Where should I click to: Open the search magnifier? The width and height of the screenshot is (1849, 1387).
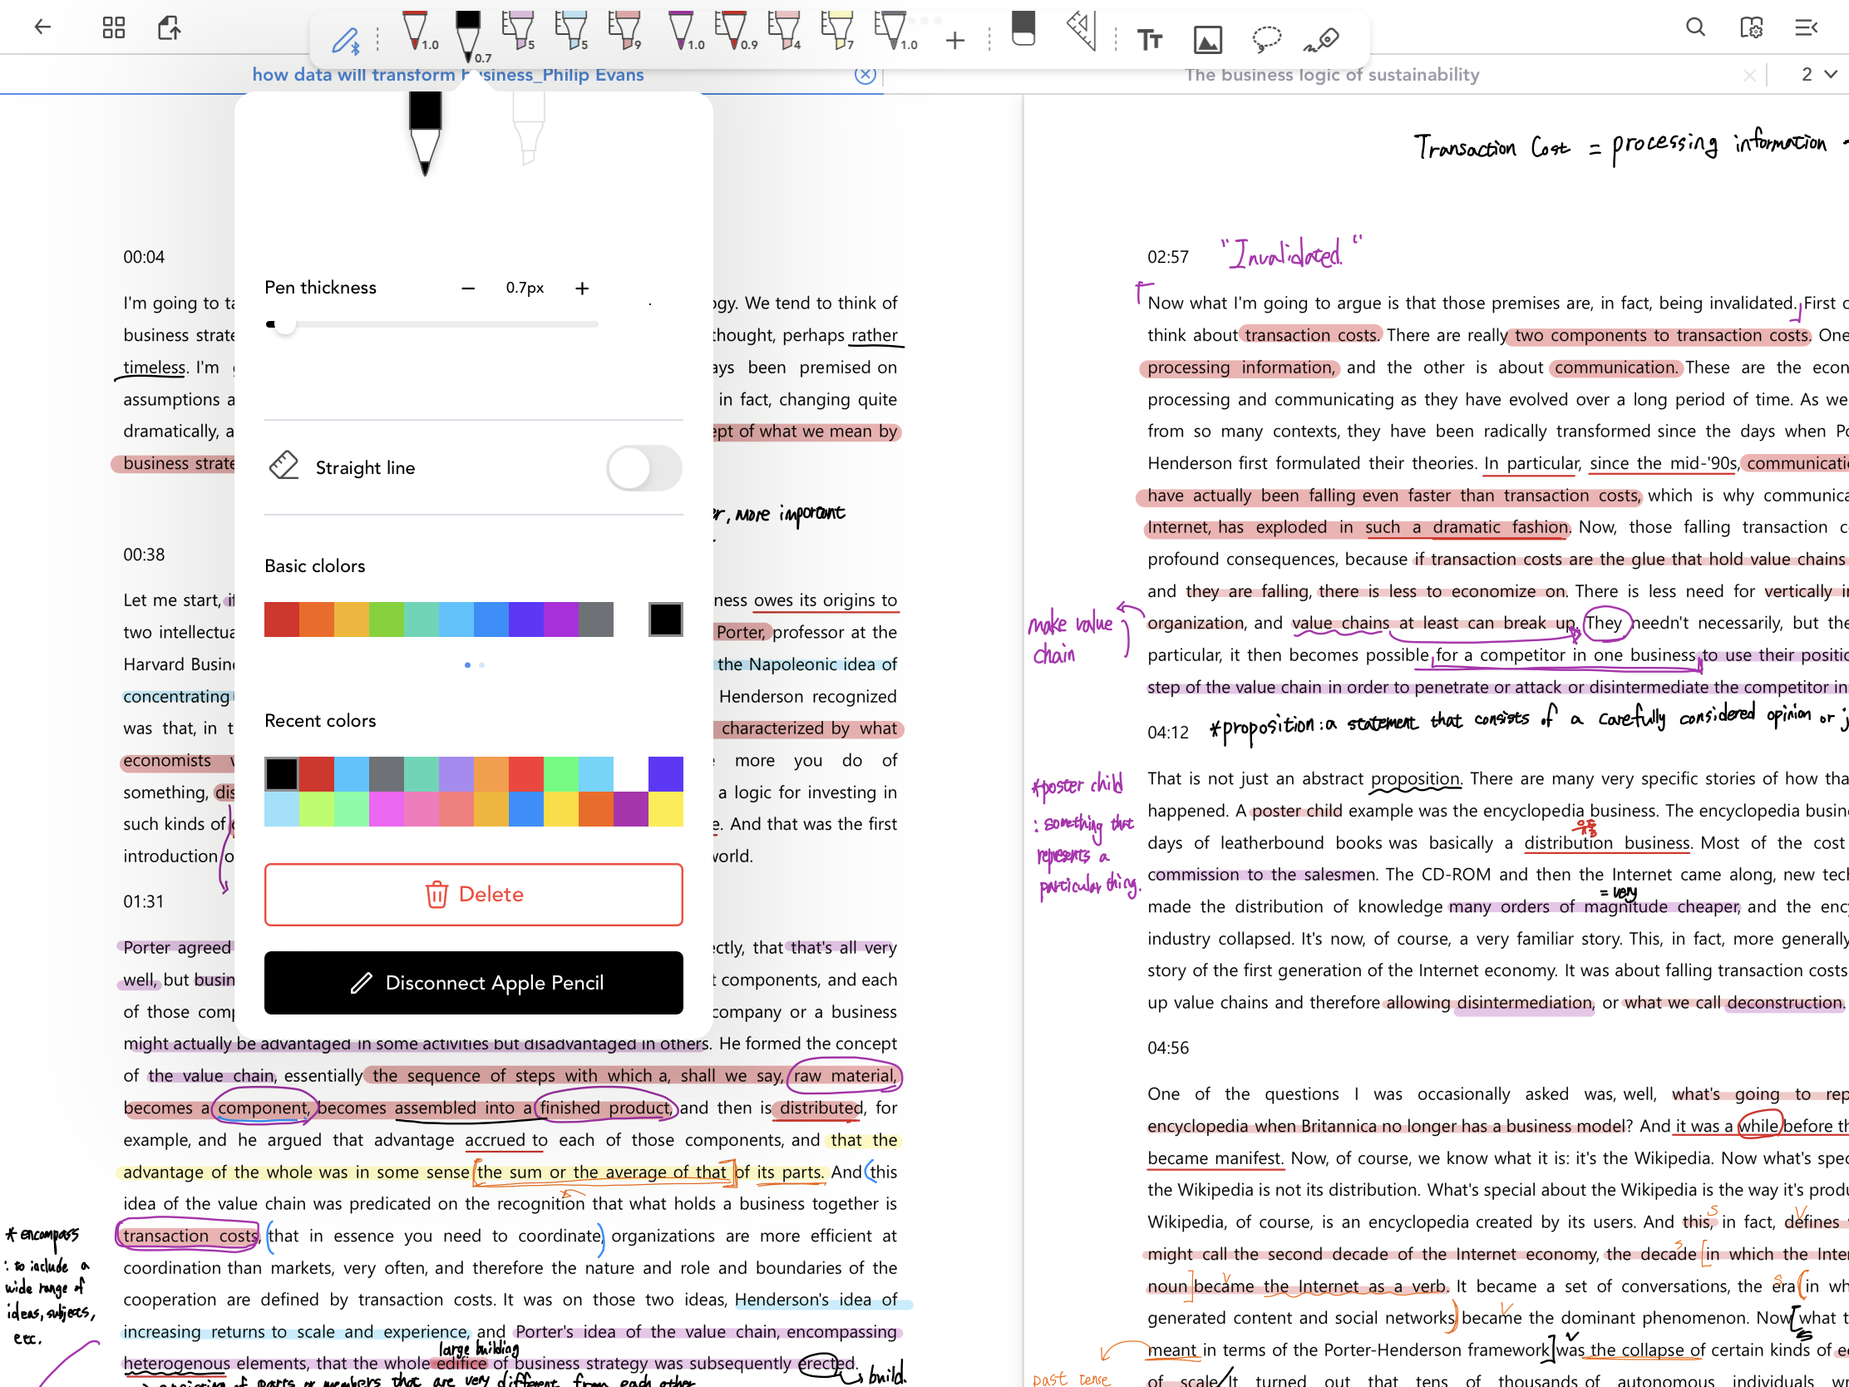click(x=1695, y=27)
